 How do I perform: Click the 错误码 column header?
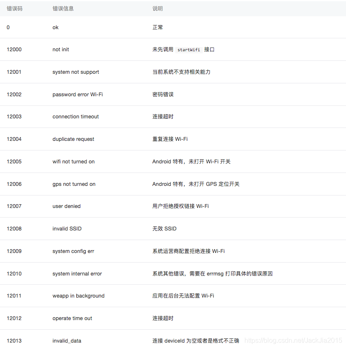click(x=15, y=9)
